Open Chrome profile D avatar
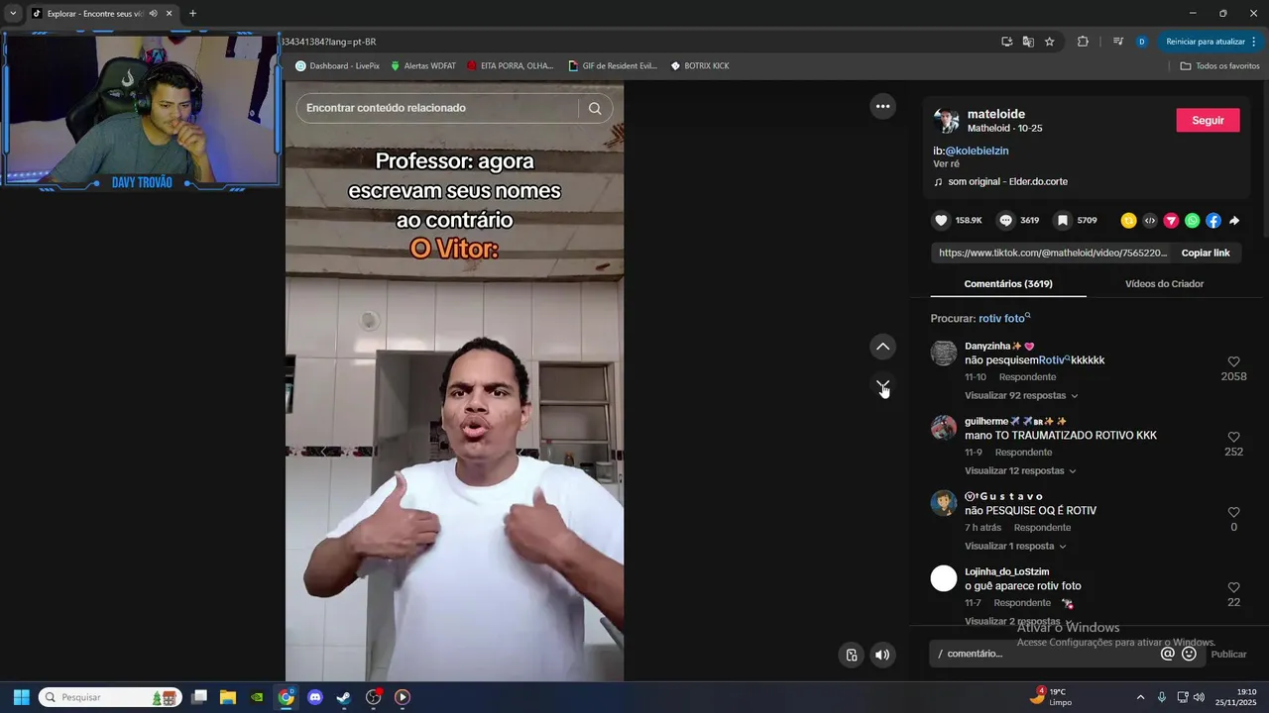 click(x=1142, y=42)
